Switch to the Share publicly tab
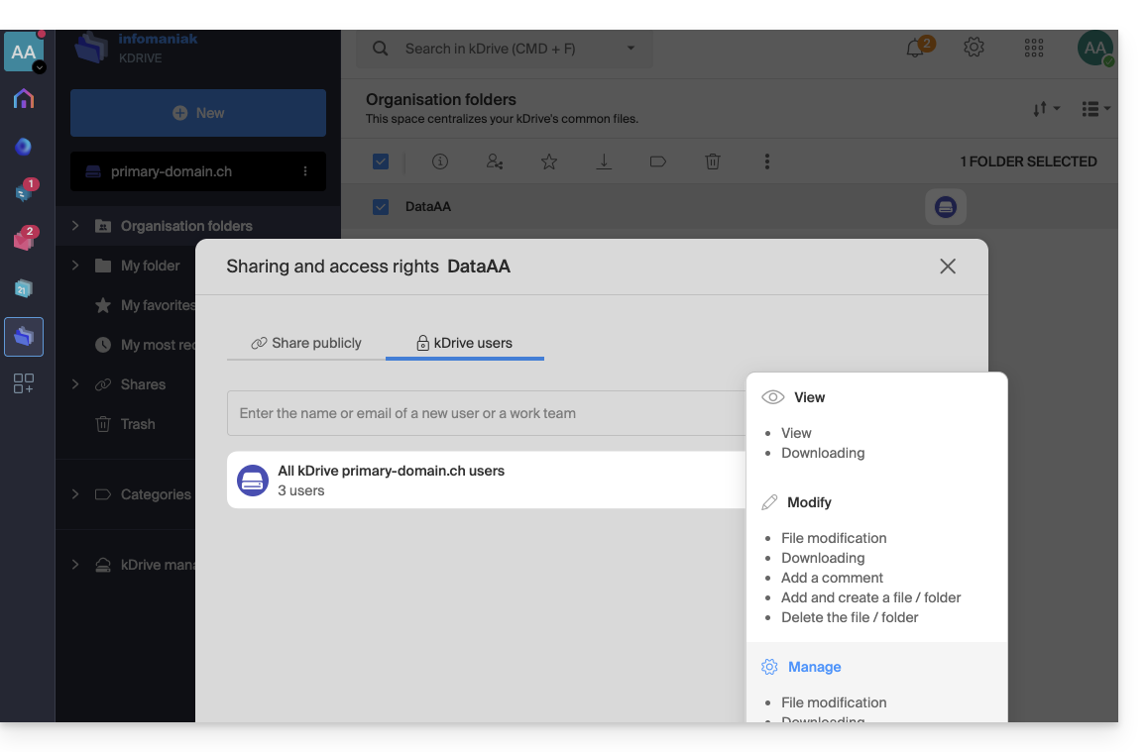The width and height of the screenshot is (1148, 752). point(306,343)
